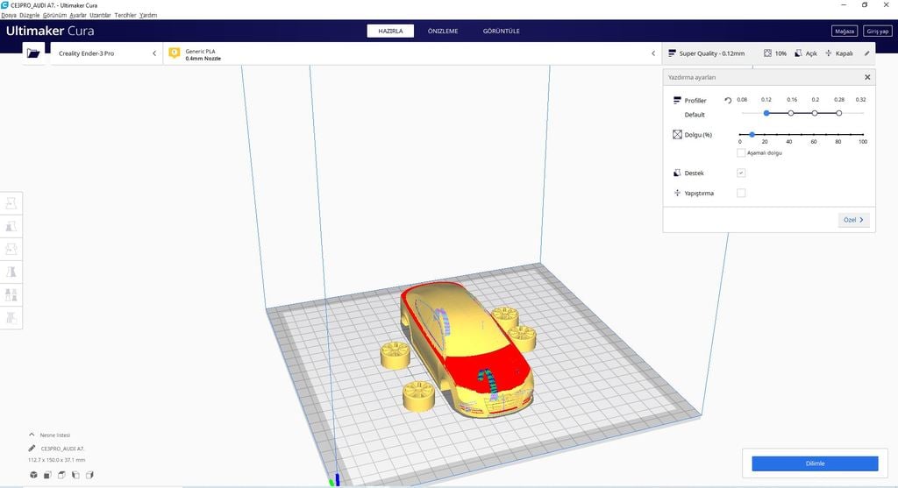Switch to front view camera icon
The image size is (898, 488).
47,475
